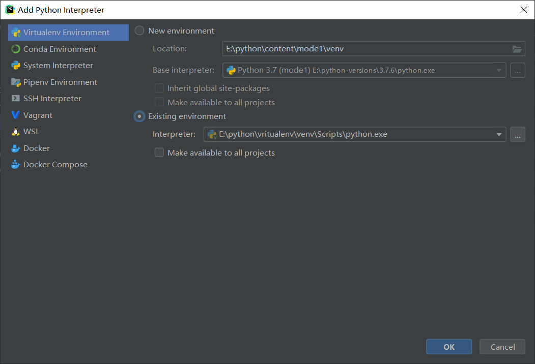
Task: Click browse ellipsis button beside existing Interpreter
Action: 518,134
